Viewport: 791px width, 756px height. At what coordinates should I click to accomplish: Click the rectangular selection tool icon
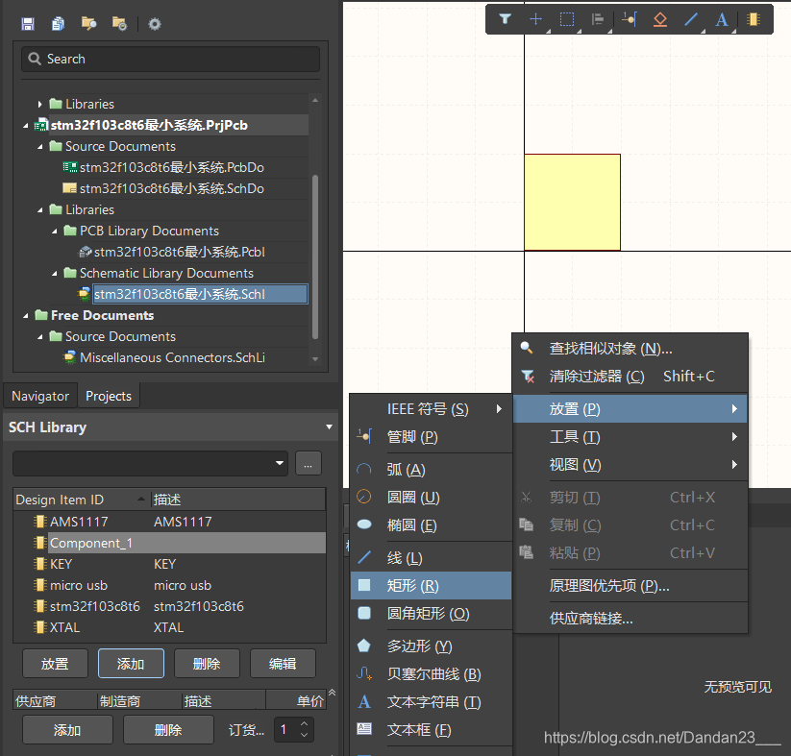tap(567, 19)
